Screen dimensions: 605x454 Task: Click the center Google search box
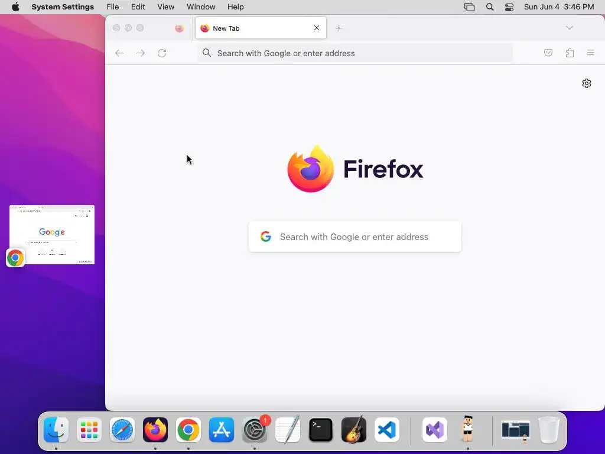click(x=355, y=236)
